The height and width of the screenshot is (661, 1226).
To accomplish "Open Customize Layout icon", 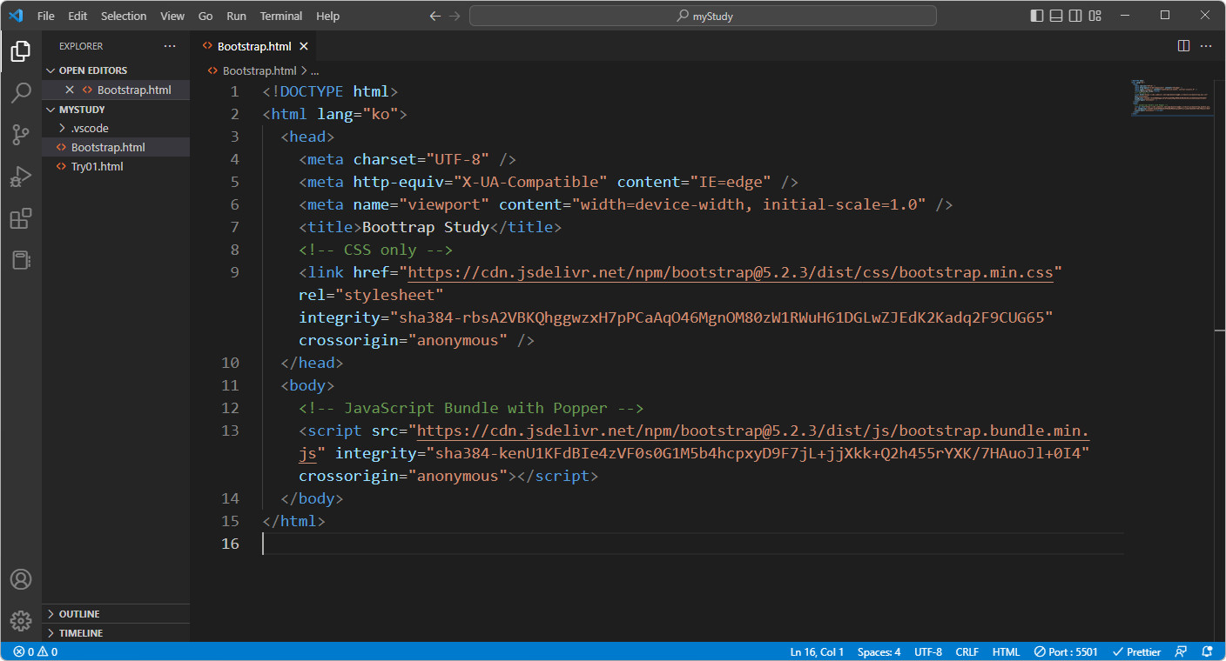I will (x=1095, y=16).
